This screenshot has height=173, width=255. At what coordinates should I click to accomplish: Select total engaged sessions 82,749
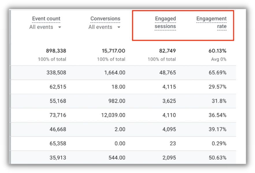click(x=167, y=51)
